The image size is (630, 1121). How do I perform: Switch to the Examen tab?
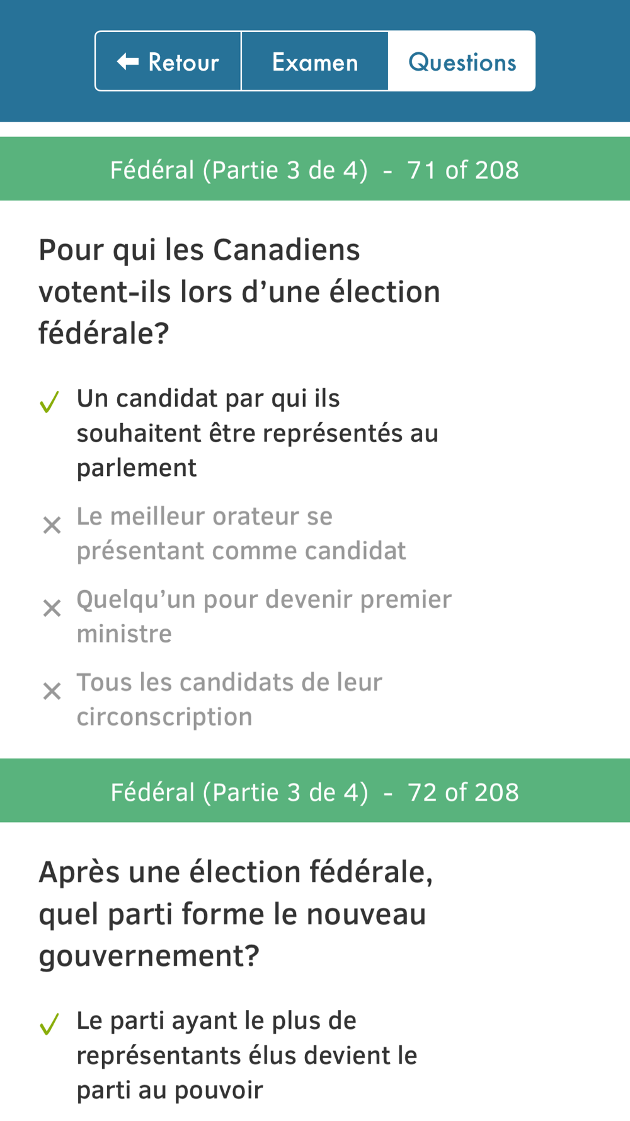click(x=314, y=62)
